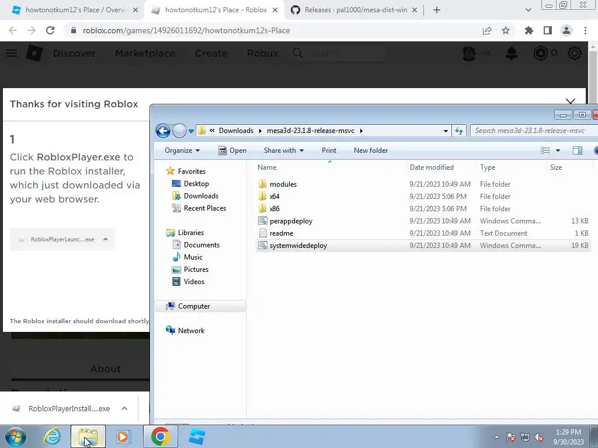598x448 pixels.
Task: Select the systemwidedeploy command file icon
Action: (x=262, y=246)
